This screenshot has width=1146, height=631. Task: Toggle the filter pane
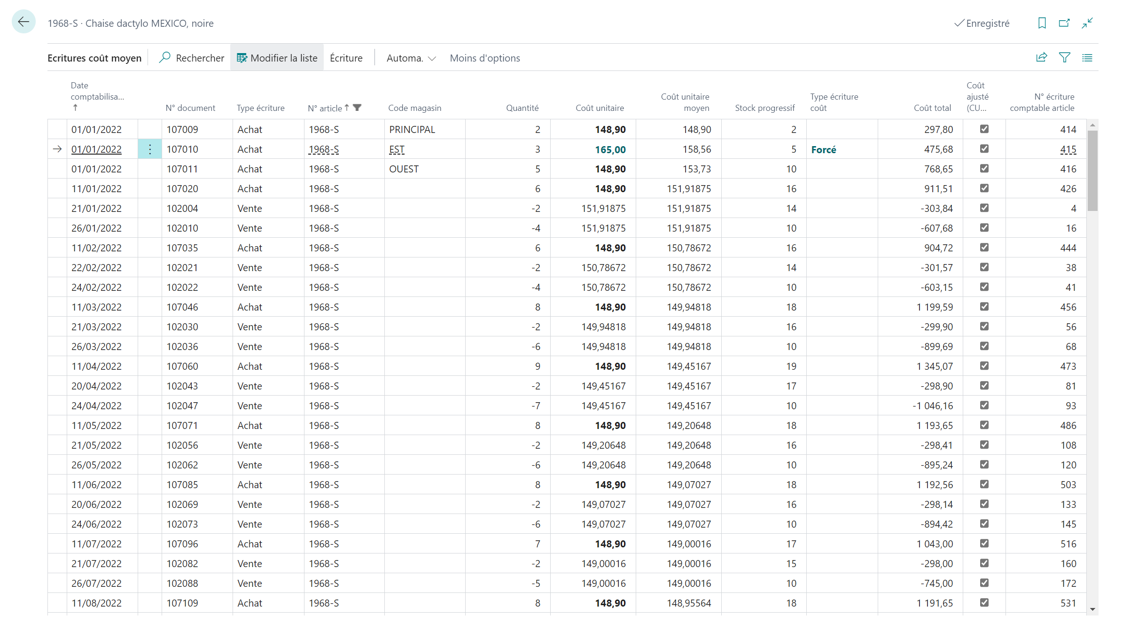click(x=1064, y=58)
